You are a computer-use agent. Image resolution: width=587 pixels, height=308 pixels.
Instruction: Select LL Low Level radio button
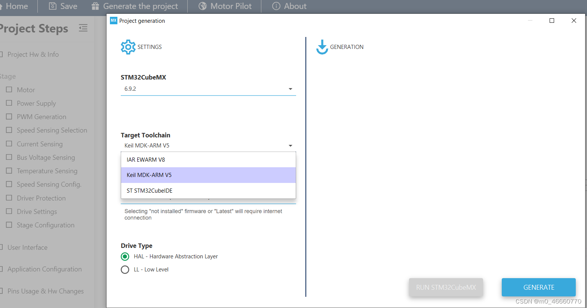click(125, 270)
